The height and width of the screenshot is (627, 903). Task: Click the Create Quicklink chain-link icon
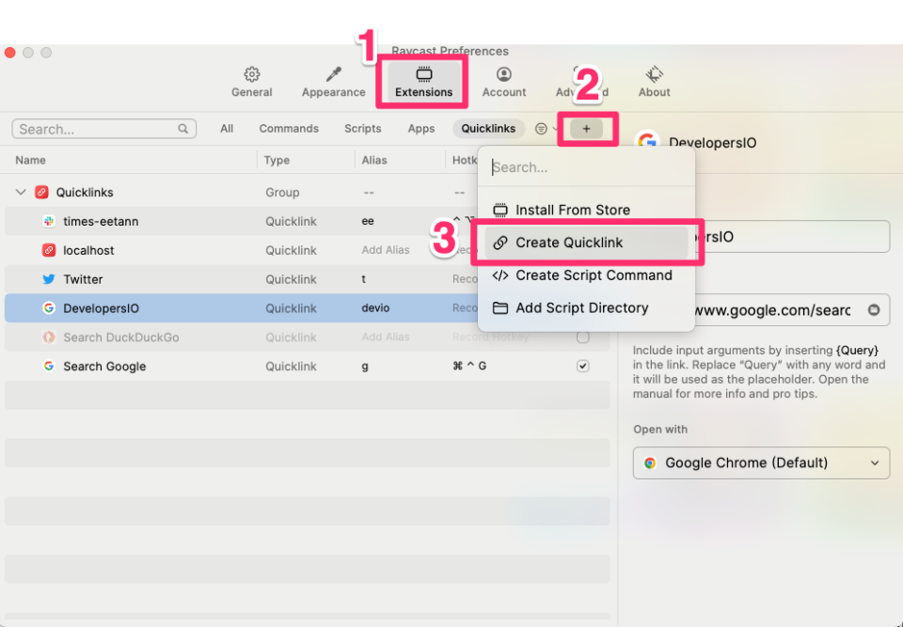(500, 243)
